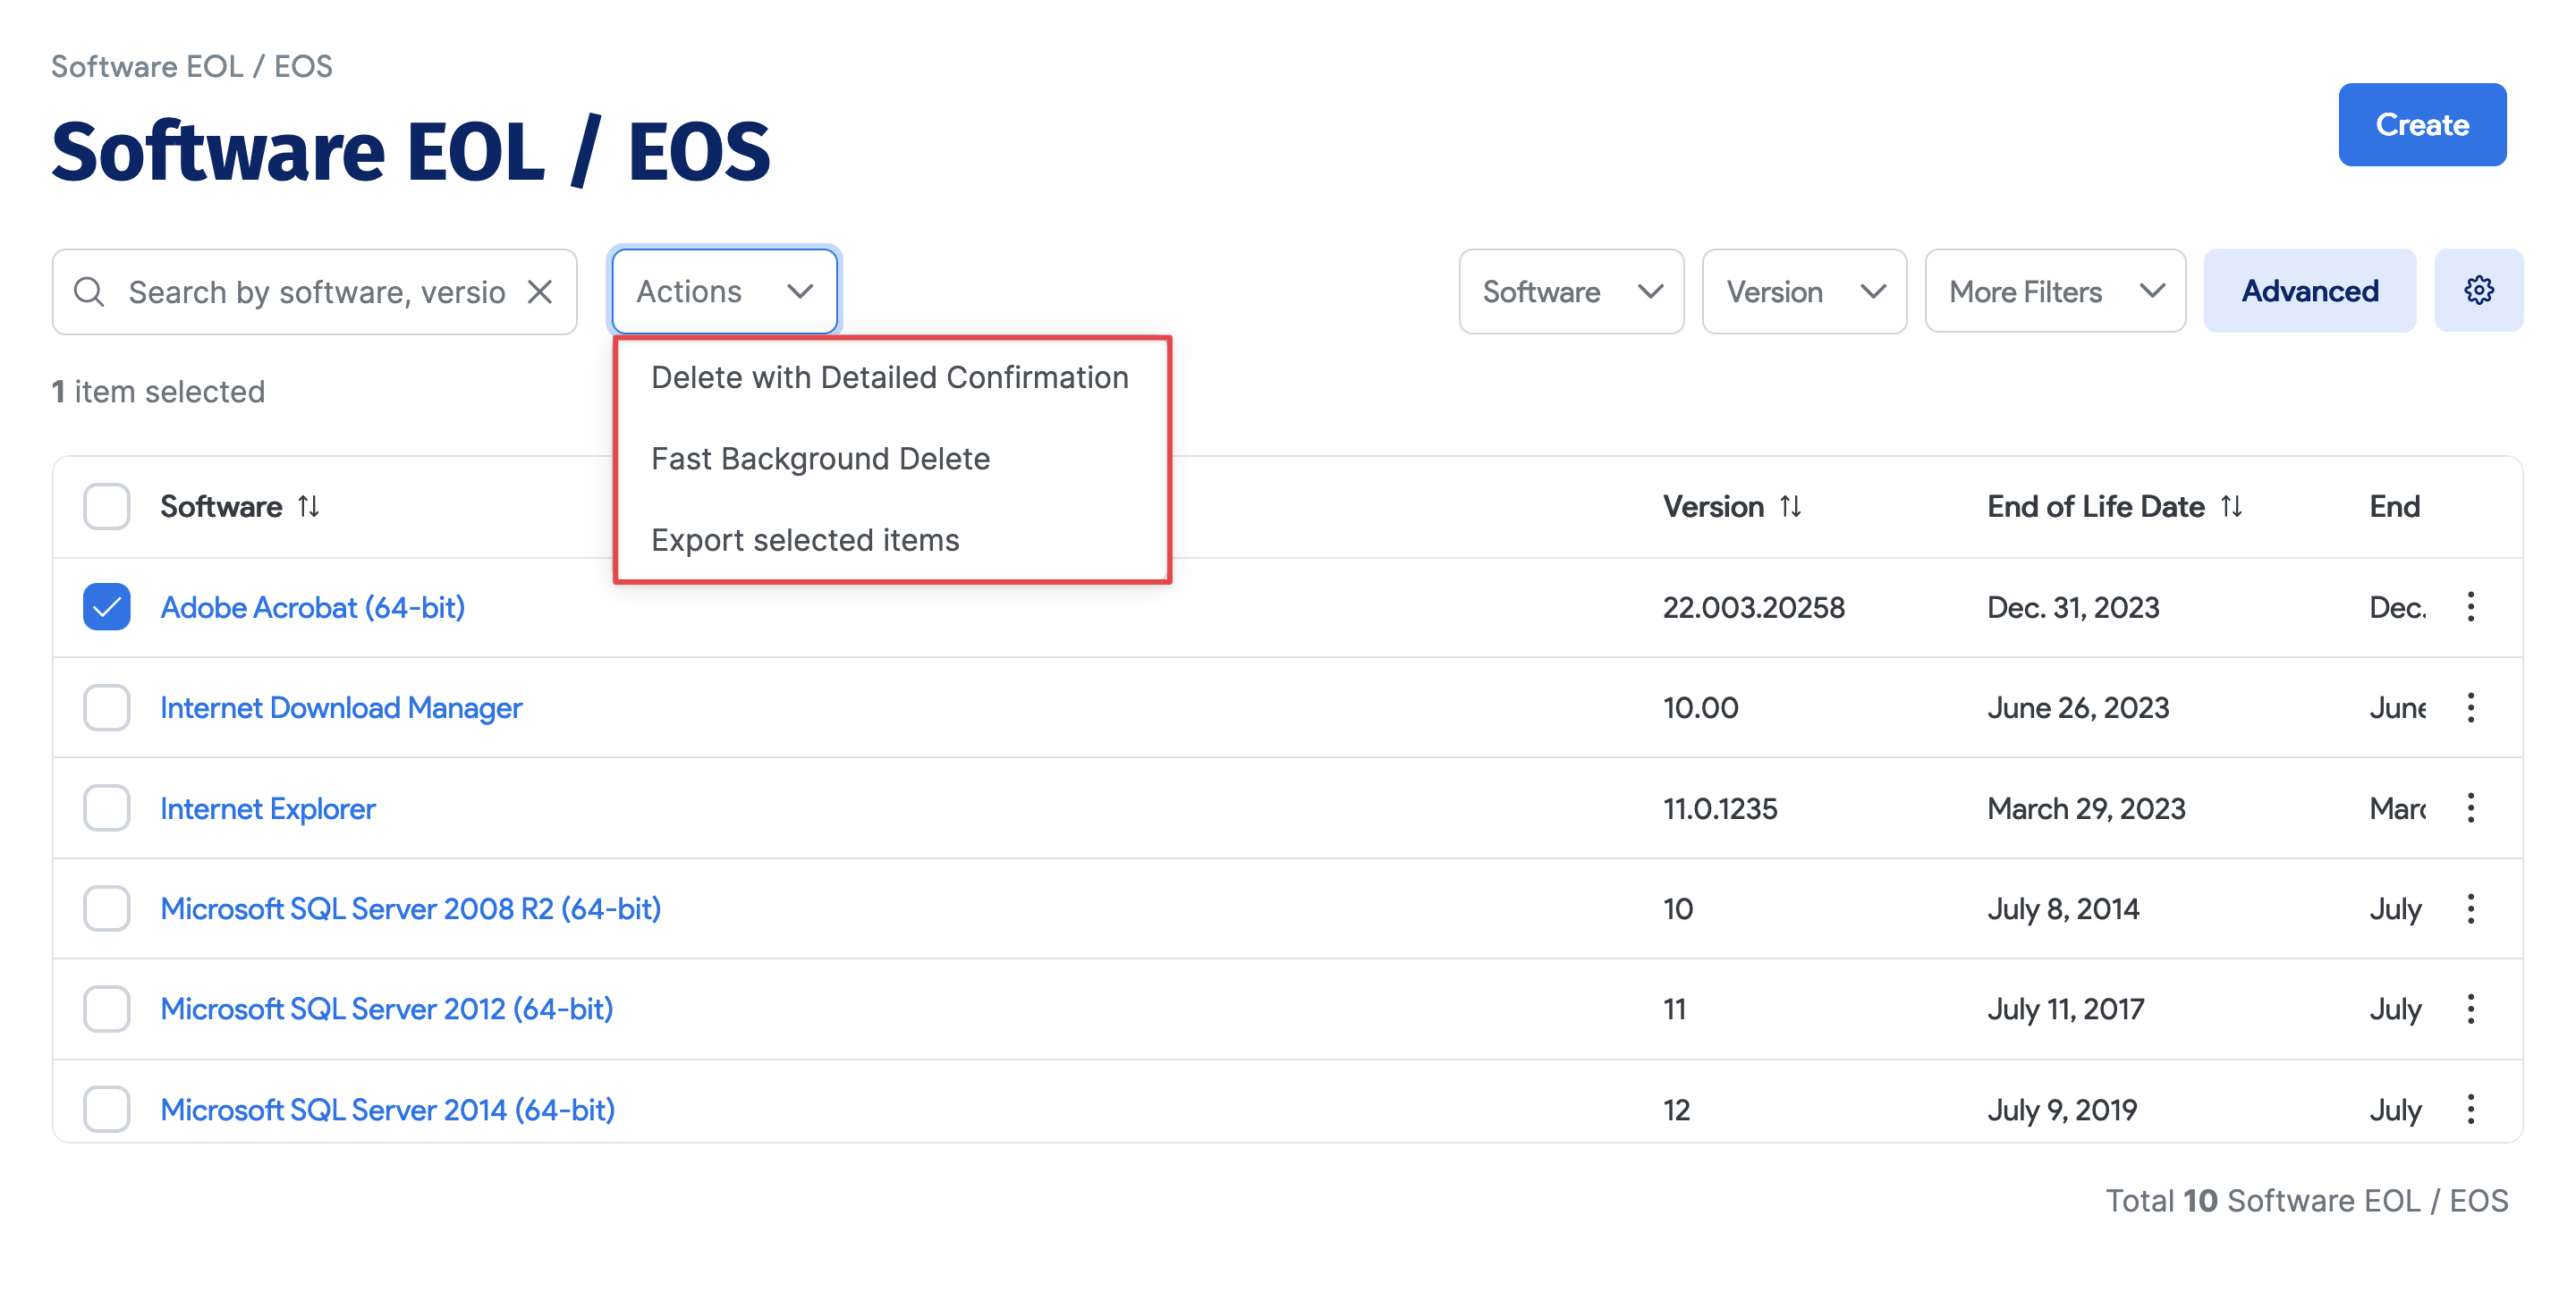Choose Export selected items action

point(805,540)
